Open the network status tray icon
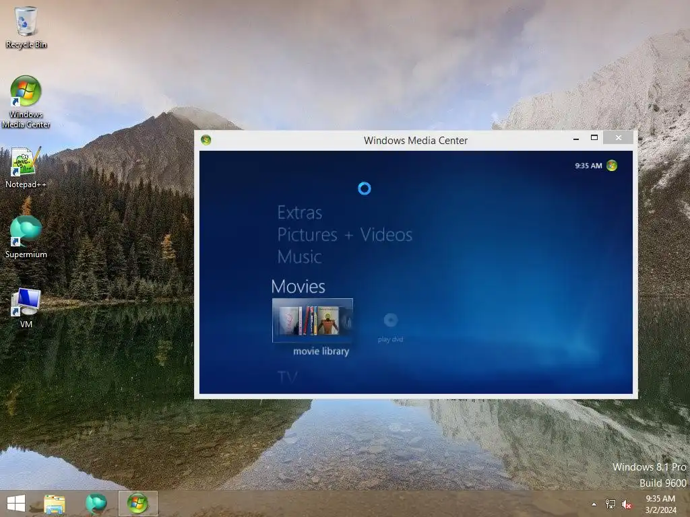The image size is (690, 517). click(610, 504)
